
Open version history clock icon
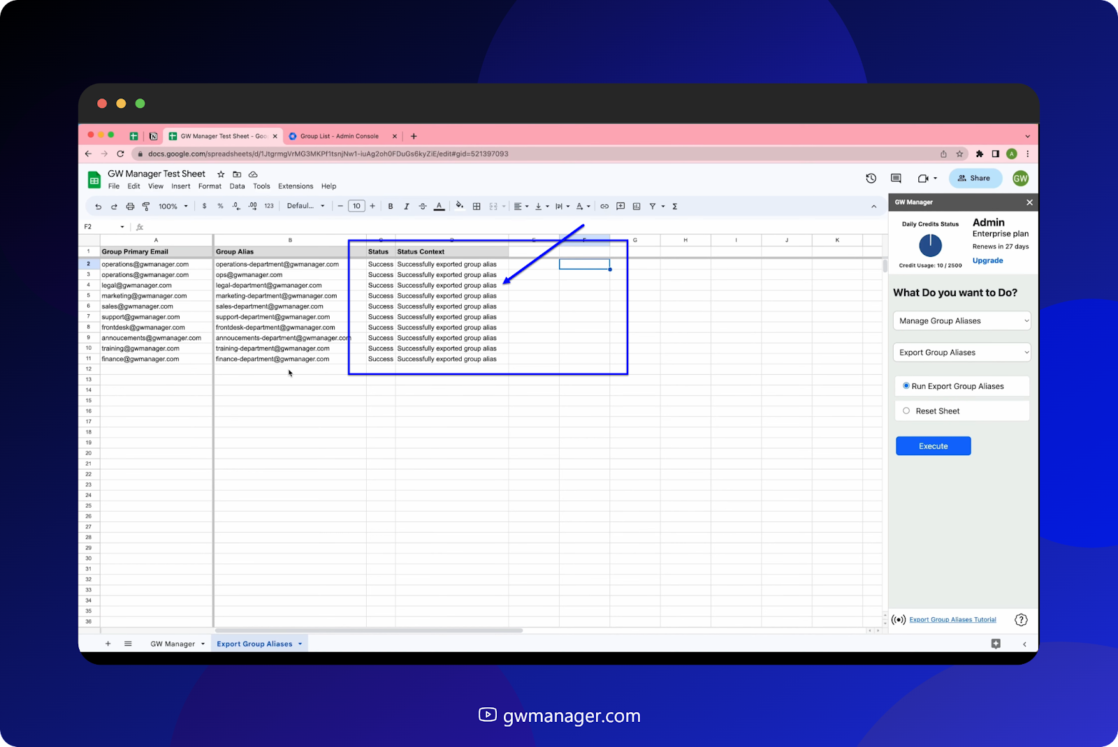(x=871, y=178)
